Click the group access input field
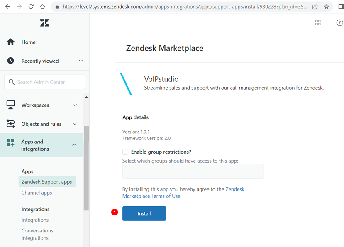 (193, 171)
